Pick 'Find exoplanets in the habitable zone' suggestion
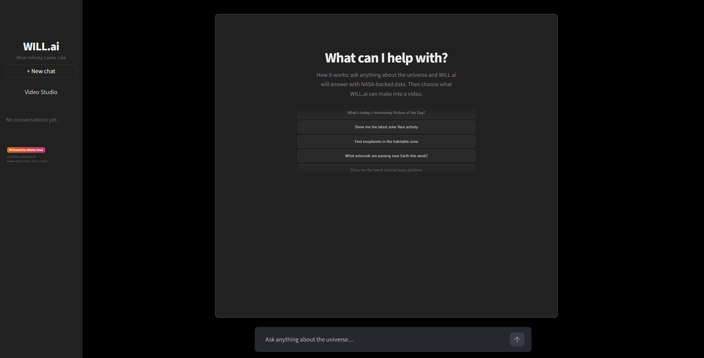This screenshot has height=358, width=704. (386, 141)
